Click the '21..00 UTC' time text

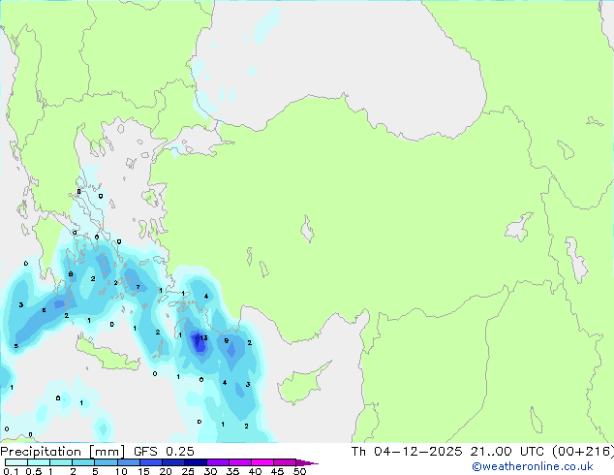click(x=507, y=452)
